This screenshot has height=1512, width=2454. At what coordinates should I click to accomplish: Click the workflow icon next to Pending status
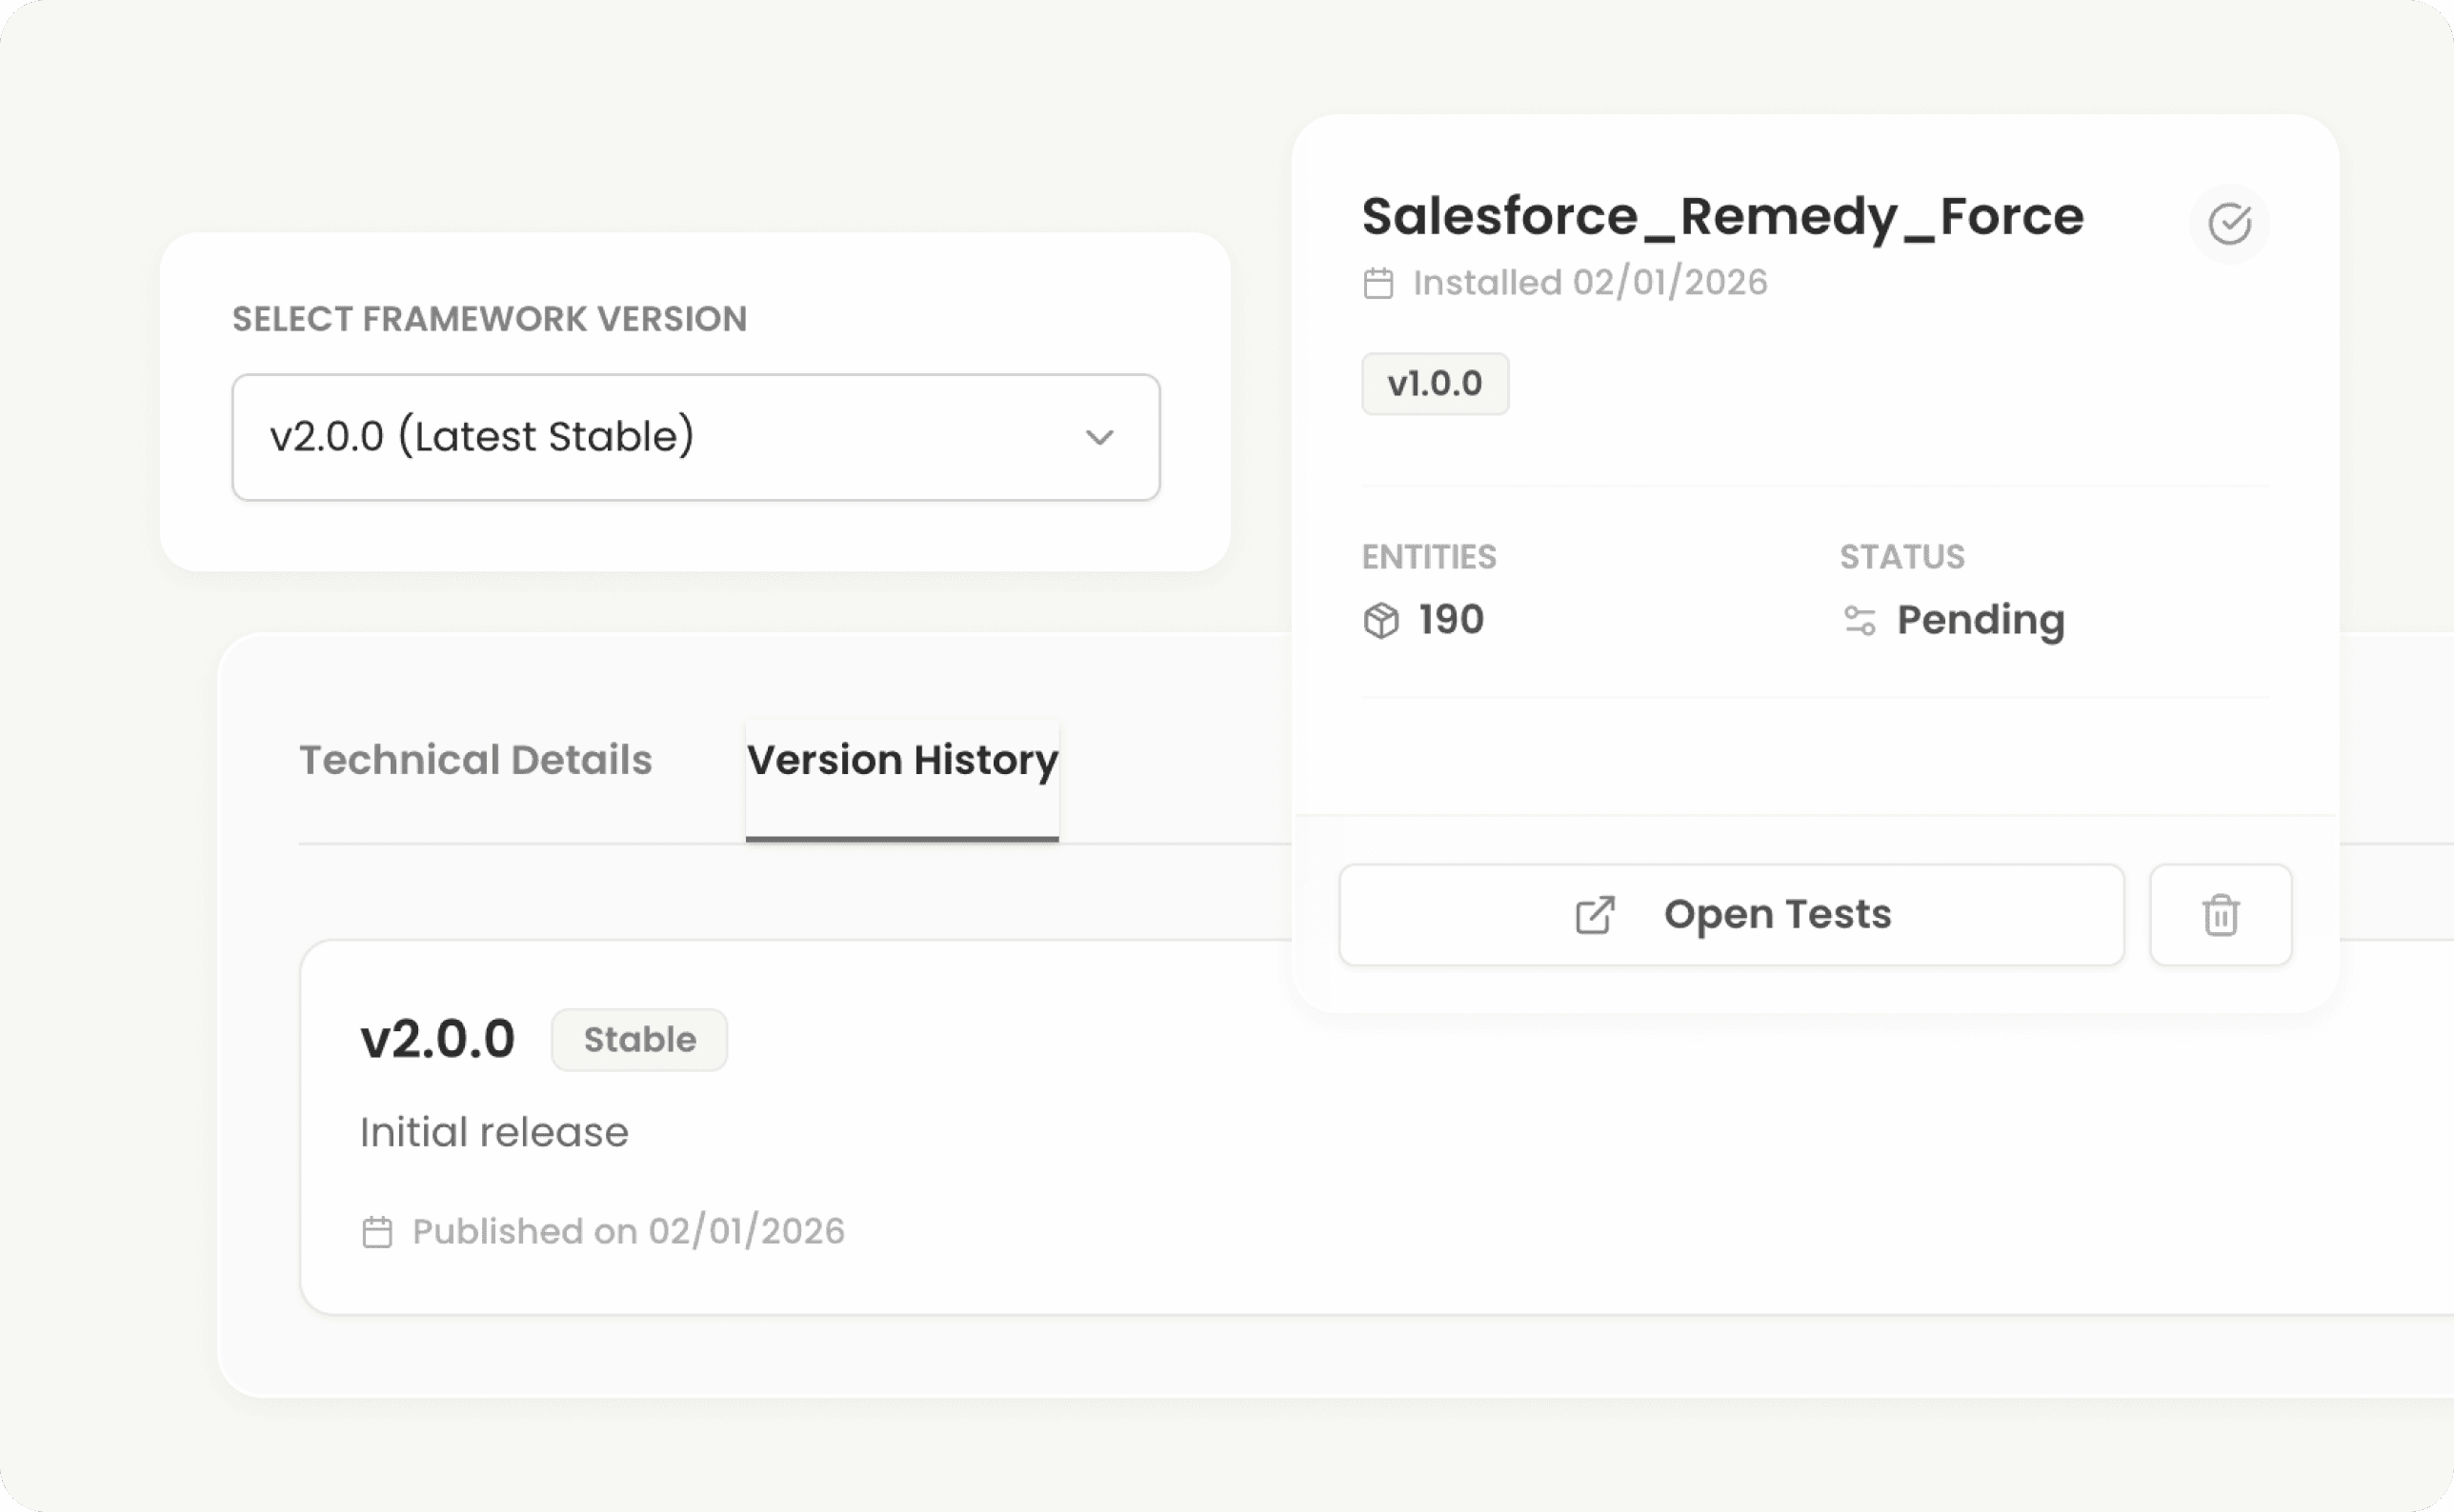[1861, 620]
